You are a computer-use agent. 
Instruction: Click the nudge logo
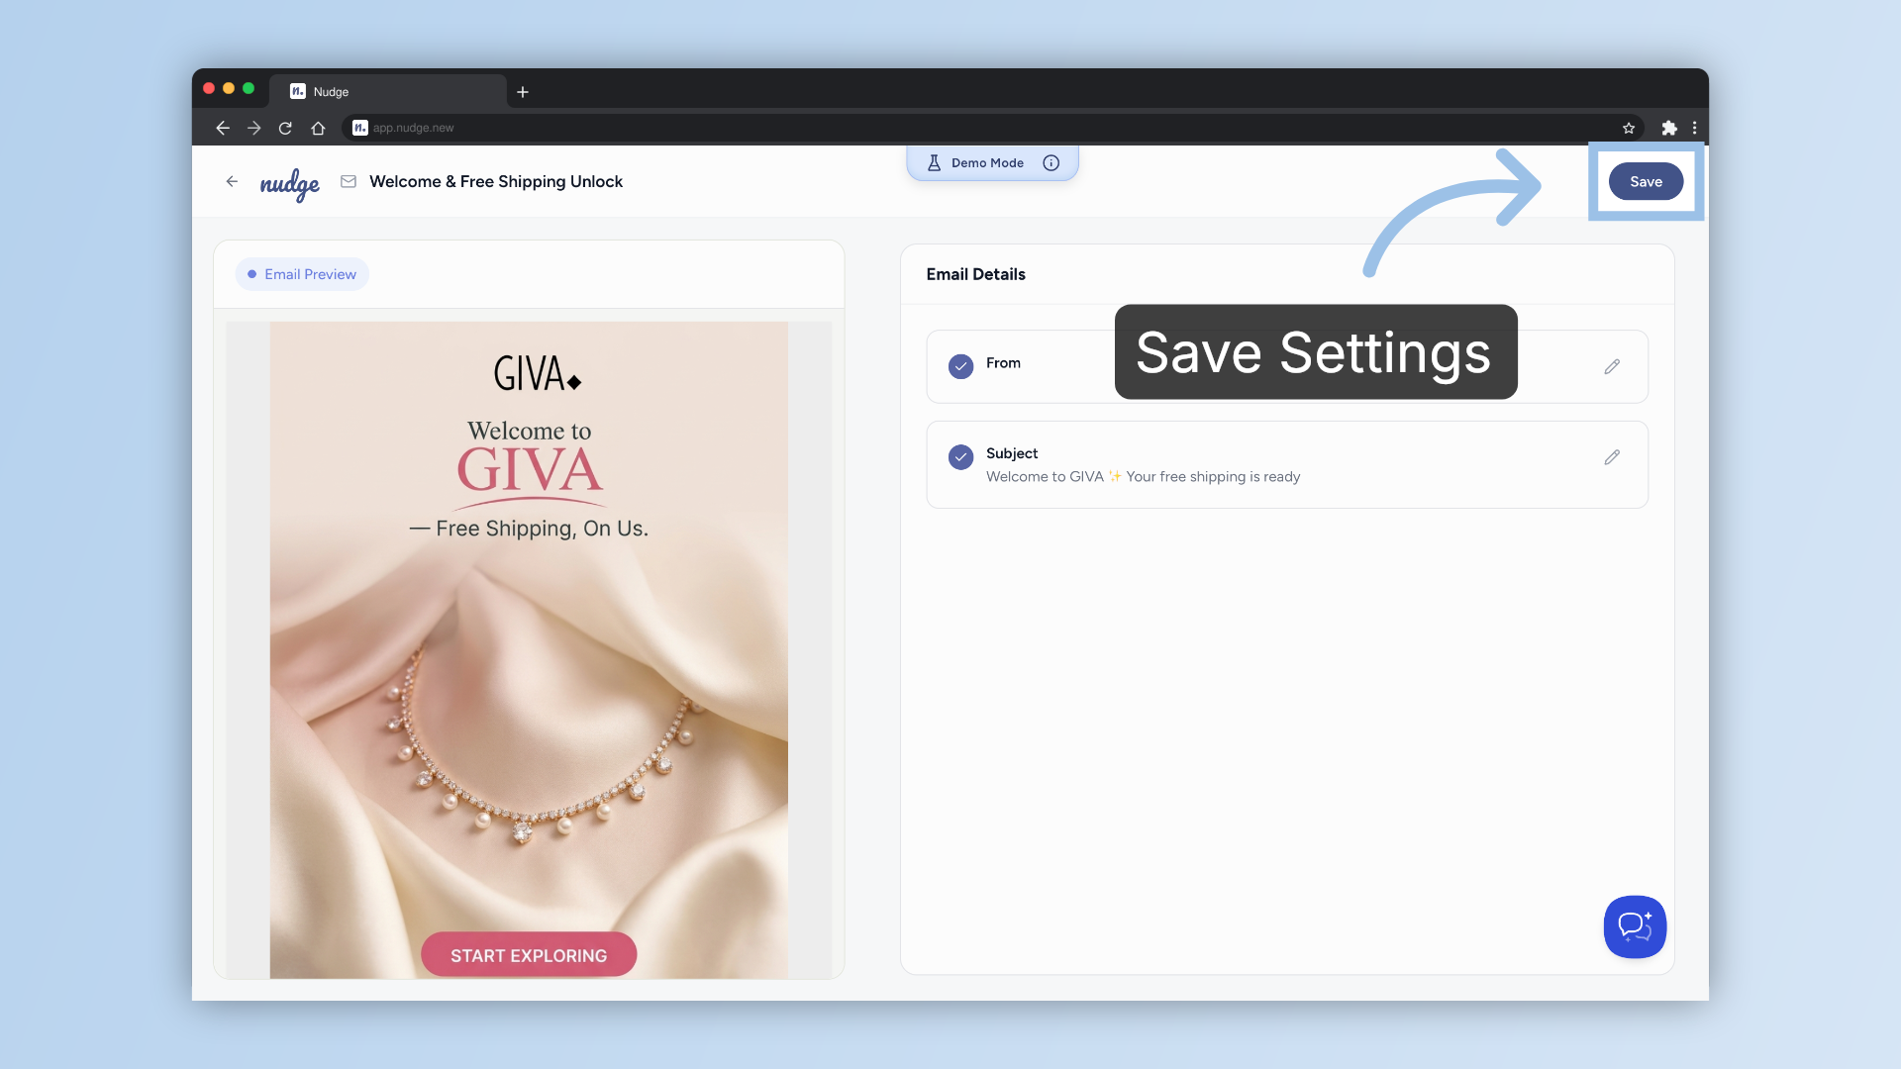coord(289,184)
